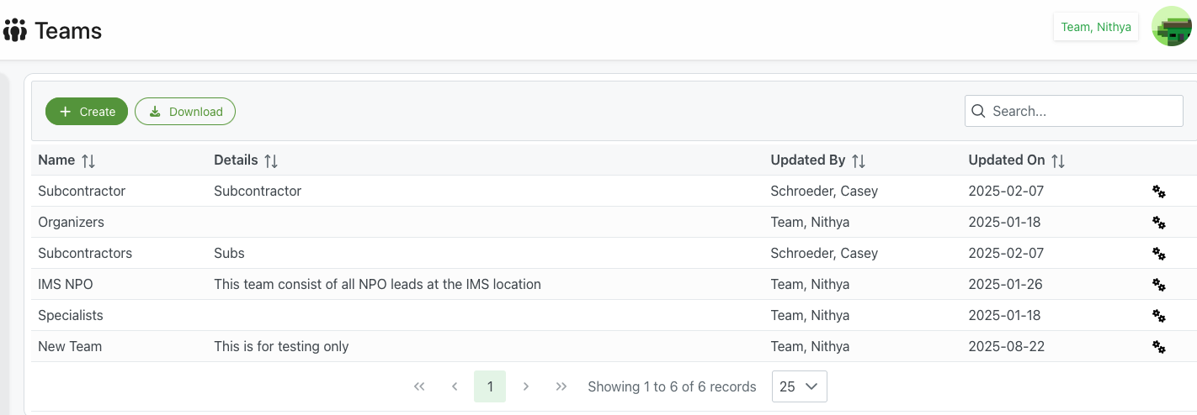The image size is (1197, 415).
Task: Click the user avatar in top right
Action: coord(1171,27)
